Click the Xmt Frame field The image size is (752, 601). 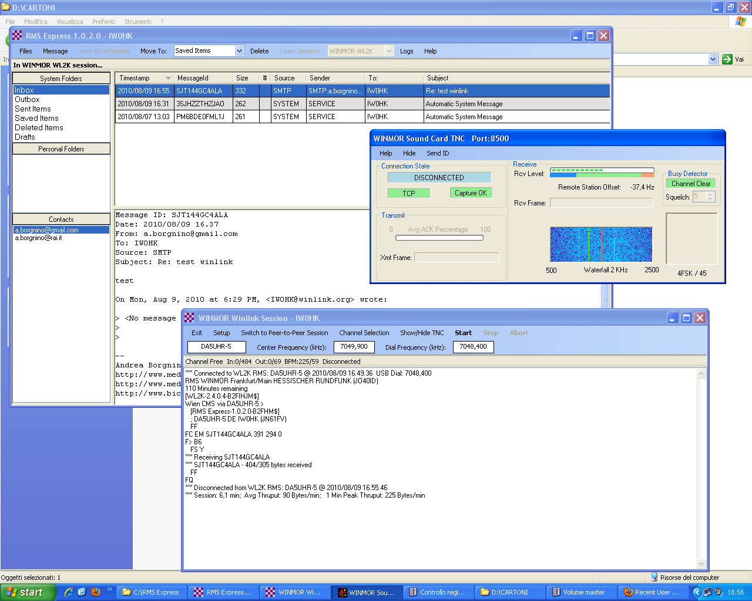tap(456, 257)
